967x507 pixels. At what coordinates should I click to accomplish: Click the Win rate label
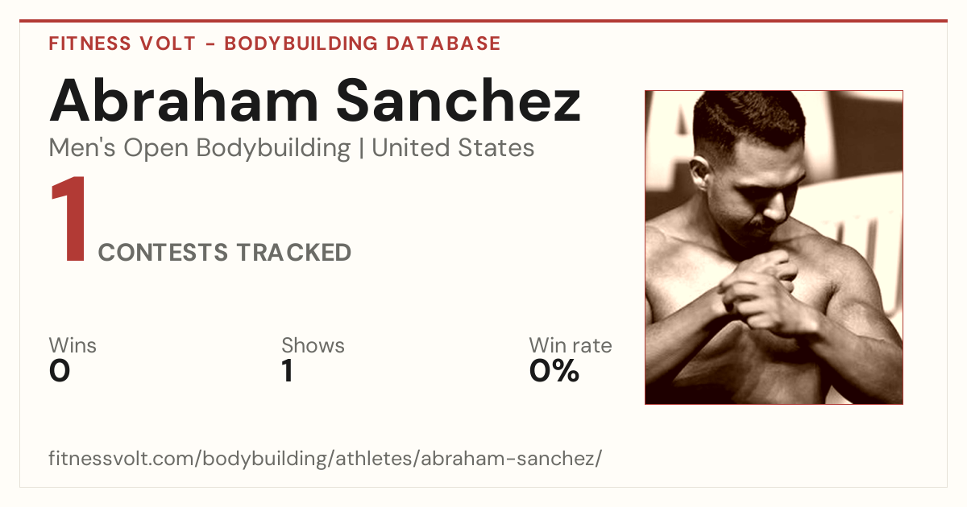571,345
